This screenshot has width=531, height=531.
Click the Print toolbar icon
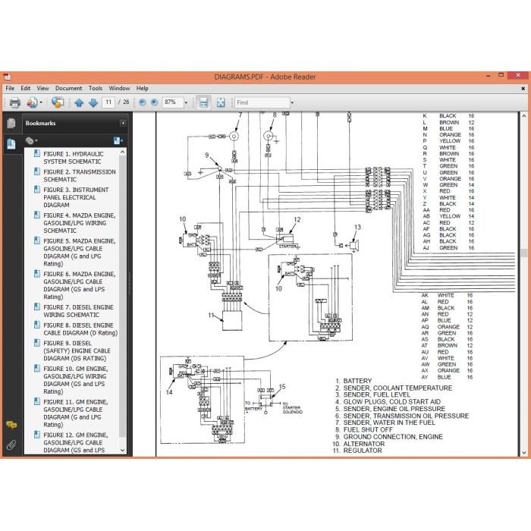[x=14, y=102]
